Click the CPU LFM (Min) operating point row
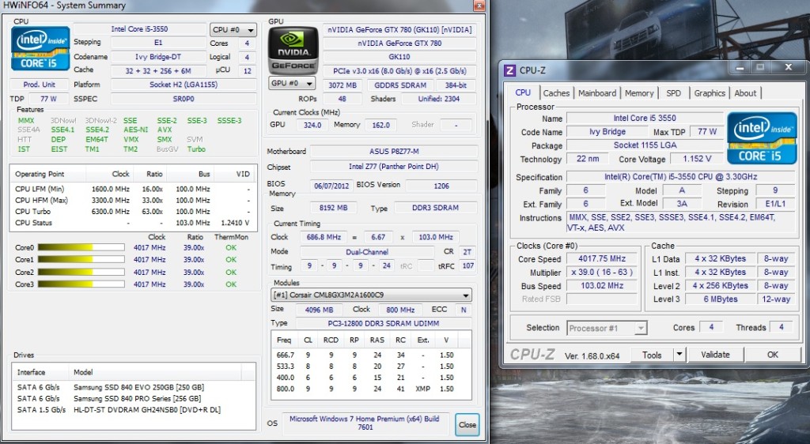Screen dimensions: 810x444 tap(133, 190)
